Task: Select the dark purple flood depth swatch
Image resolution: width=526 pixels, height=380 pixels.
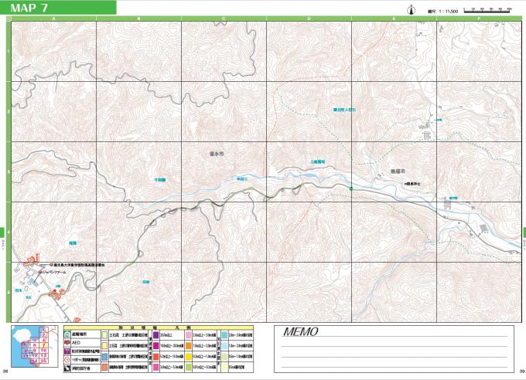Action: (155, 335)
